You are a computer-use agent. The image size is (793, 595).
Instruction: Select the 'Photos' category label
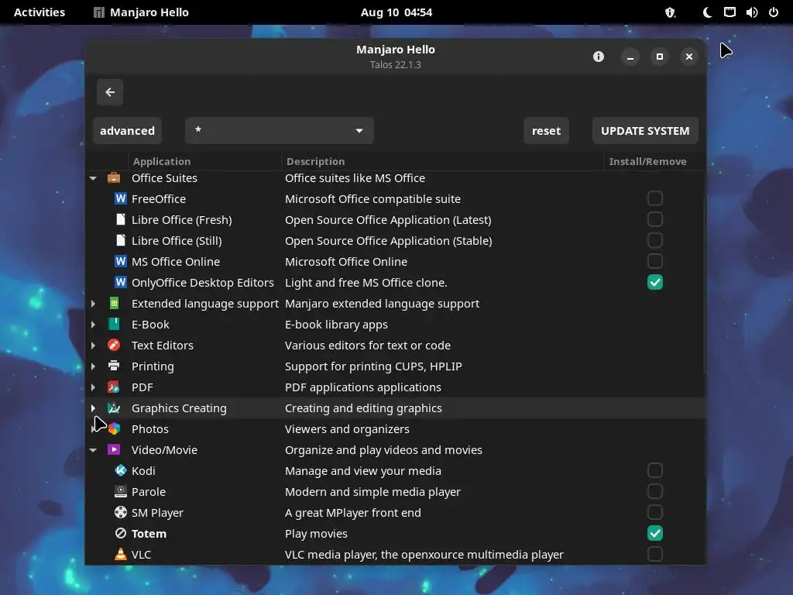(x=150, y=429)
